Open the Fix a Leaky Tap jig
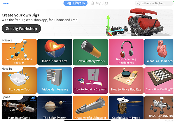This screenshot has width=175, height=122. tap(19, 80)
